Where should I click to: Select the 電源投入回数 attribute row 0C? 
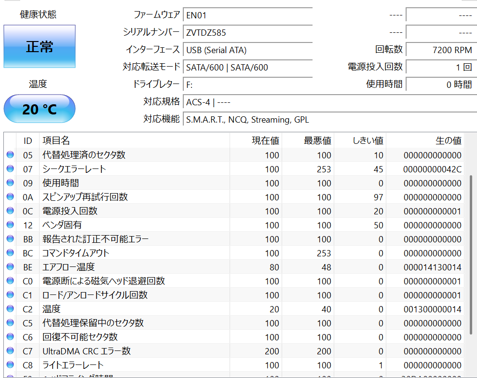pos(234,211)
